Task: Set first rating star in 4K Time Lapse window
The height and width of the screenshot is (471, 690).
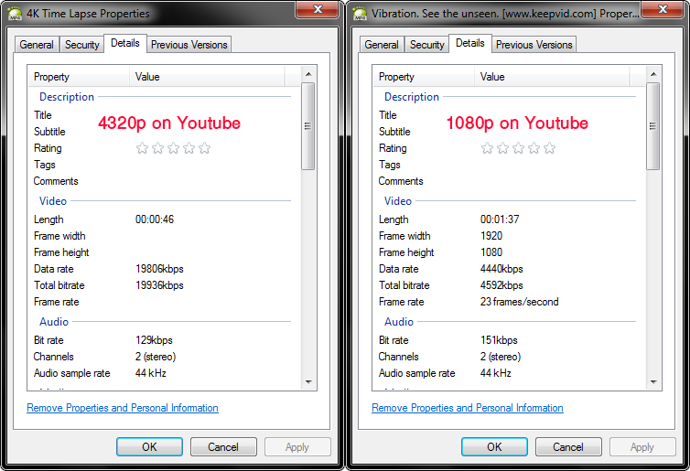Action: (142, 148)
